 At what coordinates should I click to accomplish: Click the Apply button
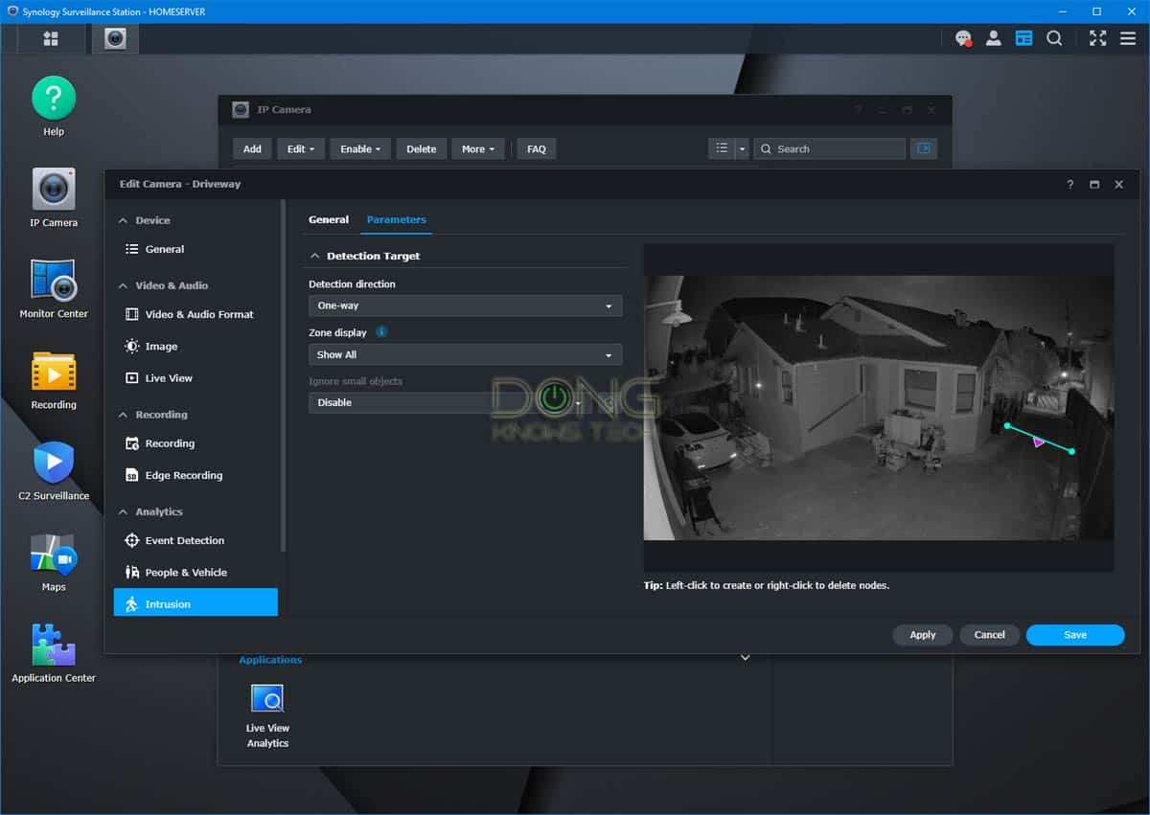click(x=923, y=635)
